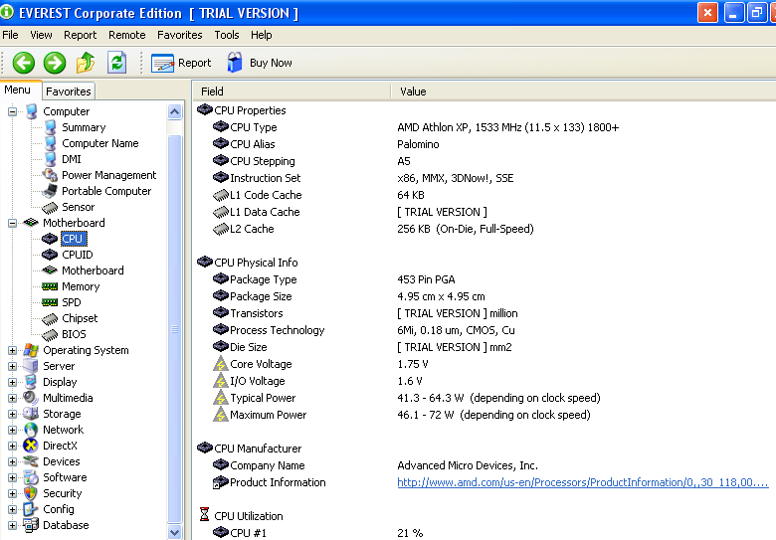Sort by the Field column header
This screenshot has width=776, height=540.
[x=291, y=91]
